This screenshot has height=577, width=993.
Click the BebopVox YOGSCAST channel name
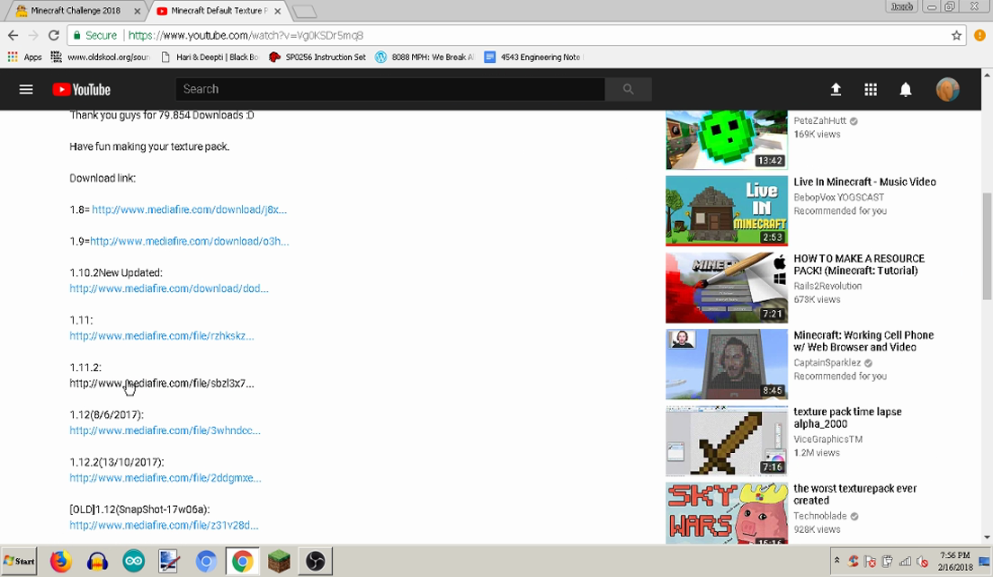[838, 198]
